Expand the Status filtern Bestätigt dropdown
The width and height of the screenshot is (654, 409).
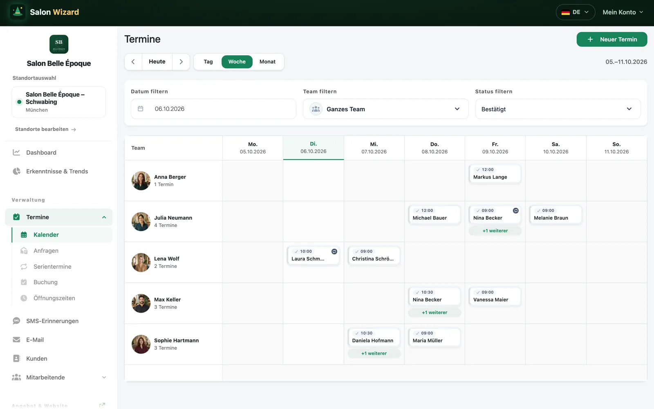coord(558,109)
